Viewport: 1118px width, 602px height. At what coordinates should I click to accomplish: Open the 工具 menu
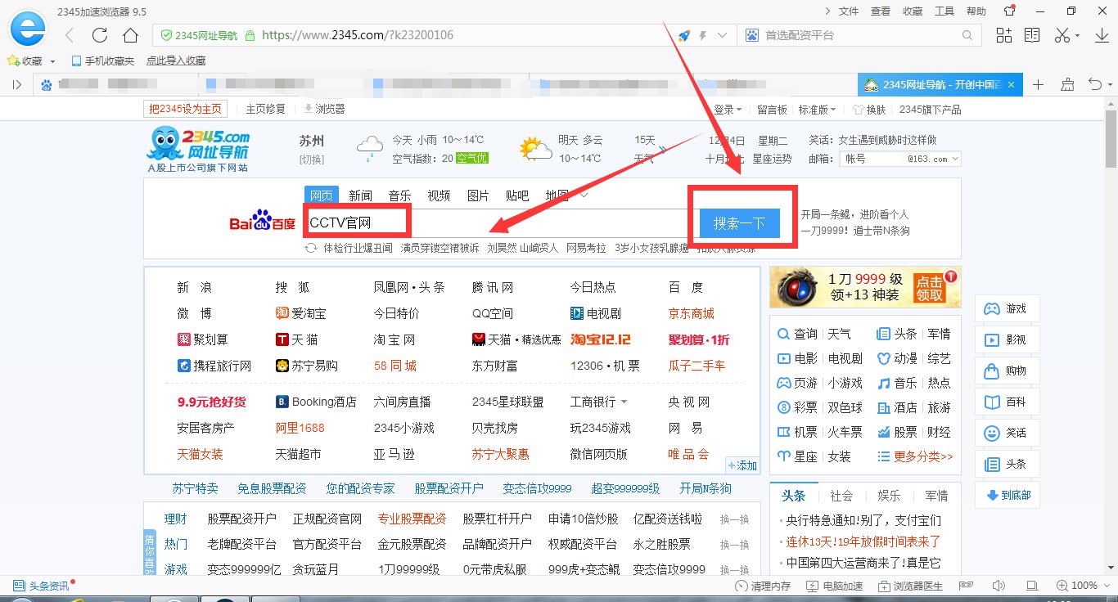[x=943, y=11]
